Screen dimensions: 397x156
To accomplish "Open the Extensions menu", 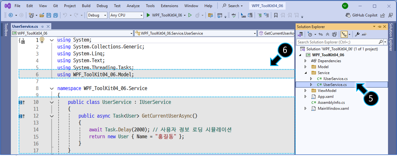I will [169, 6].
